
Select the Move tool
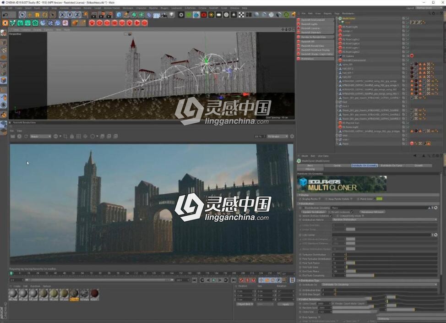point(30,15)
